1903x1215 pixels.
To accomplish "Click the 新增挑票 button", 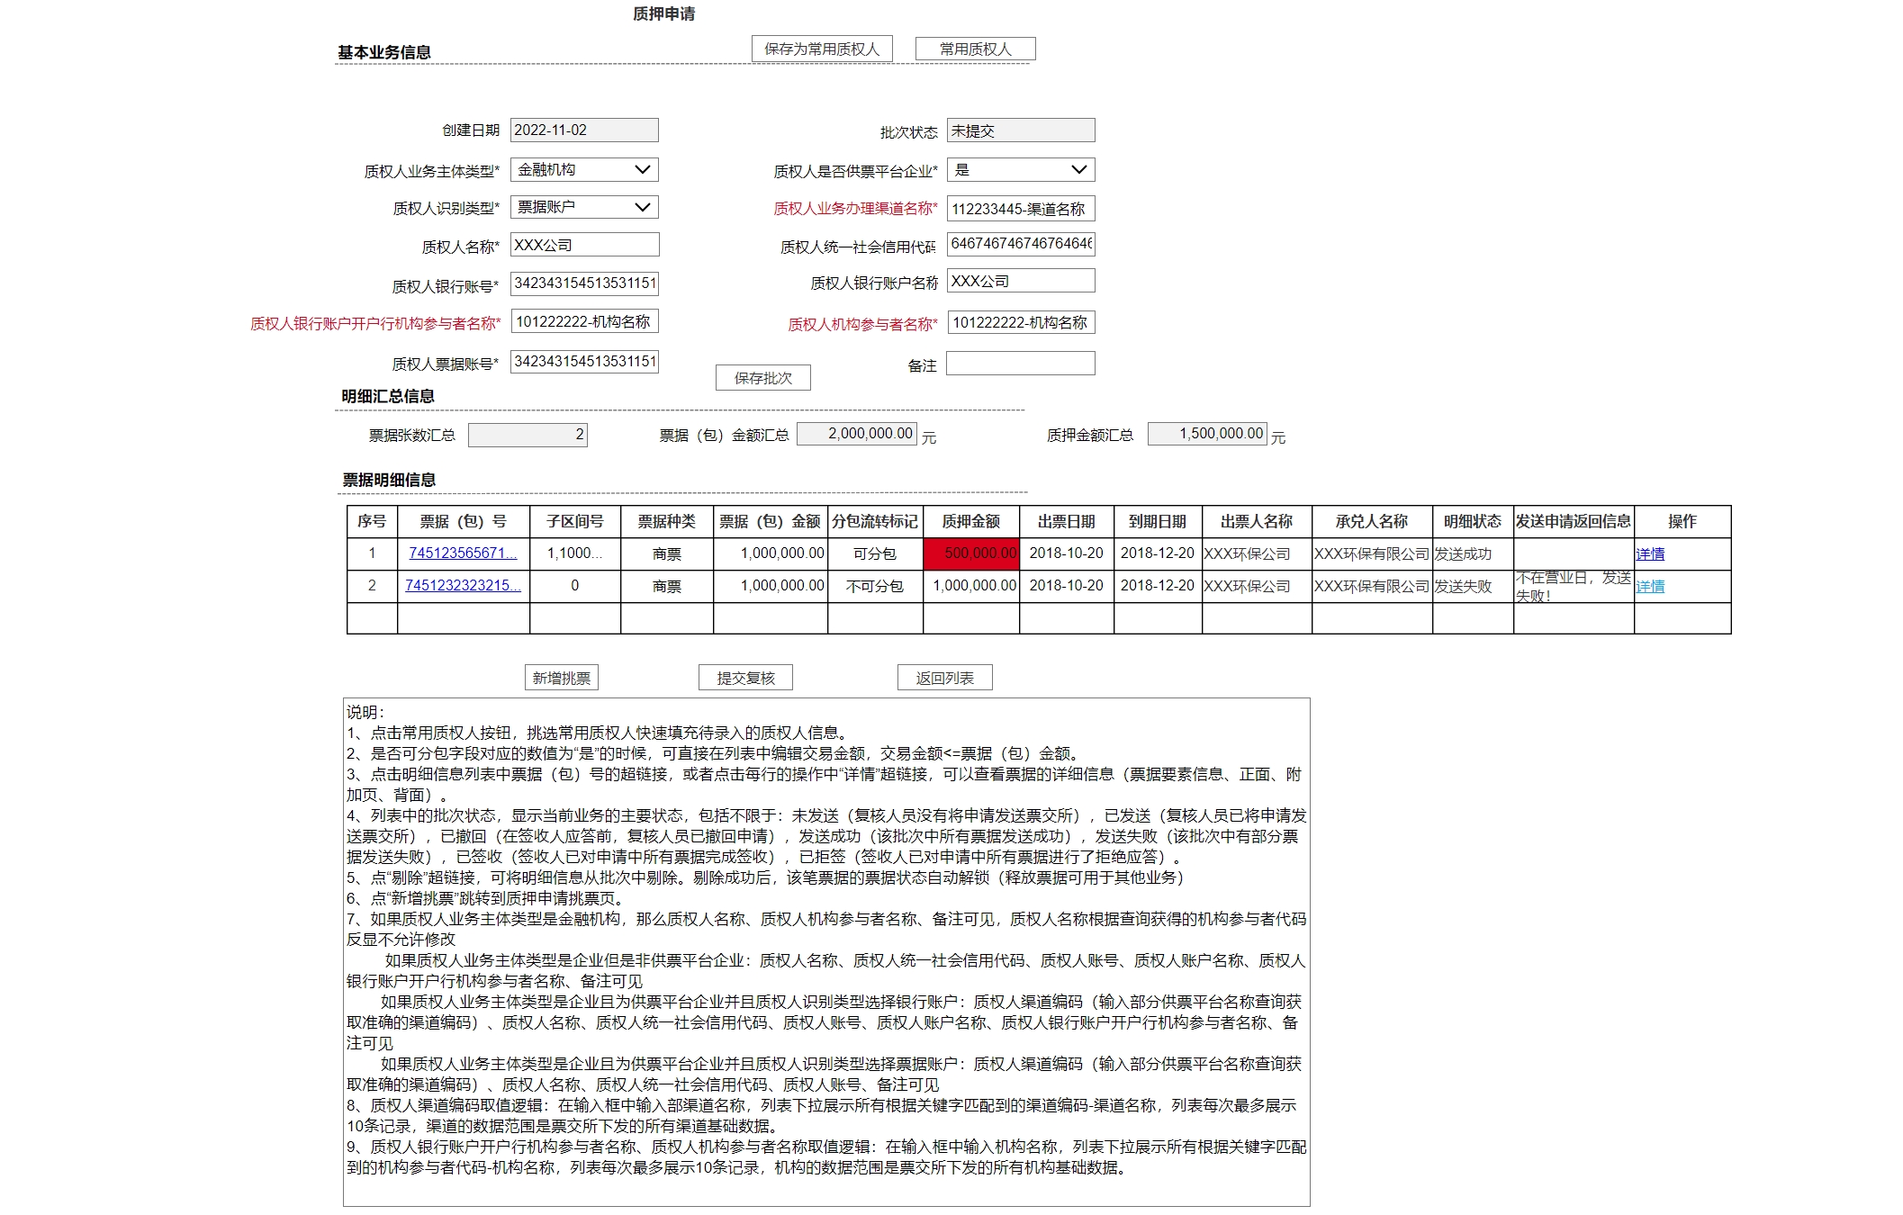I will (x=561, y=678).
